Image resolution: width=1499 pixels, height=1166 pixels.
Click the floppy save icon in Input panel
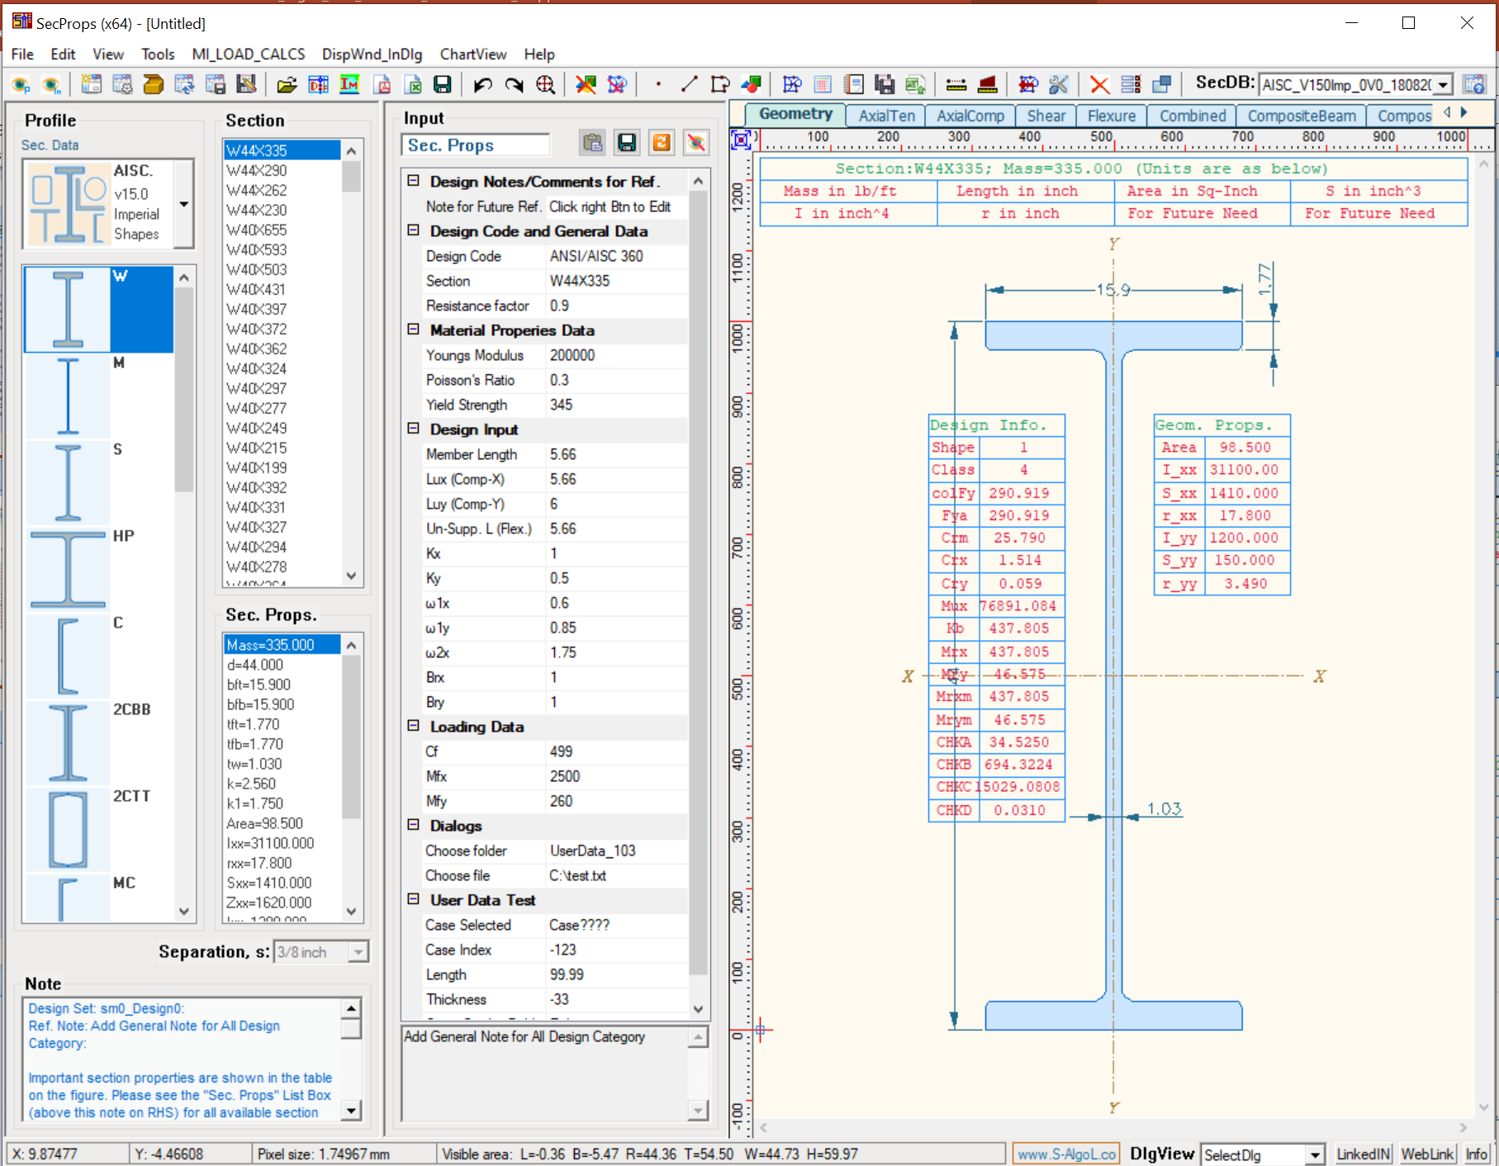(x=627, y=143)
